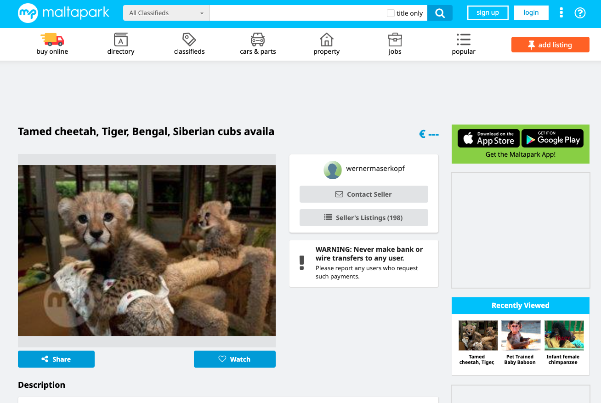Screen dimensions: 601x403
Task: Open the All Classifieds dropdown
Action: pyautogui.click(x=166, y=13)
